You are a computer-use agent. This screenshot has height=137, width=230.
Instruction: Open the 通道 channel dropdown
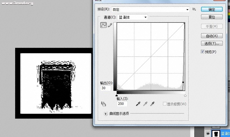point(133,17)
